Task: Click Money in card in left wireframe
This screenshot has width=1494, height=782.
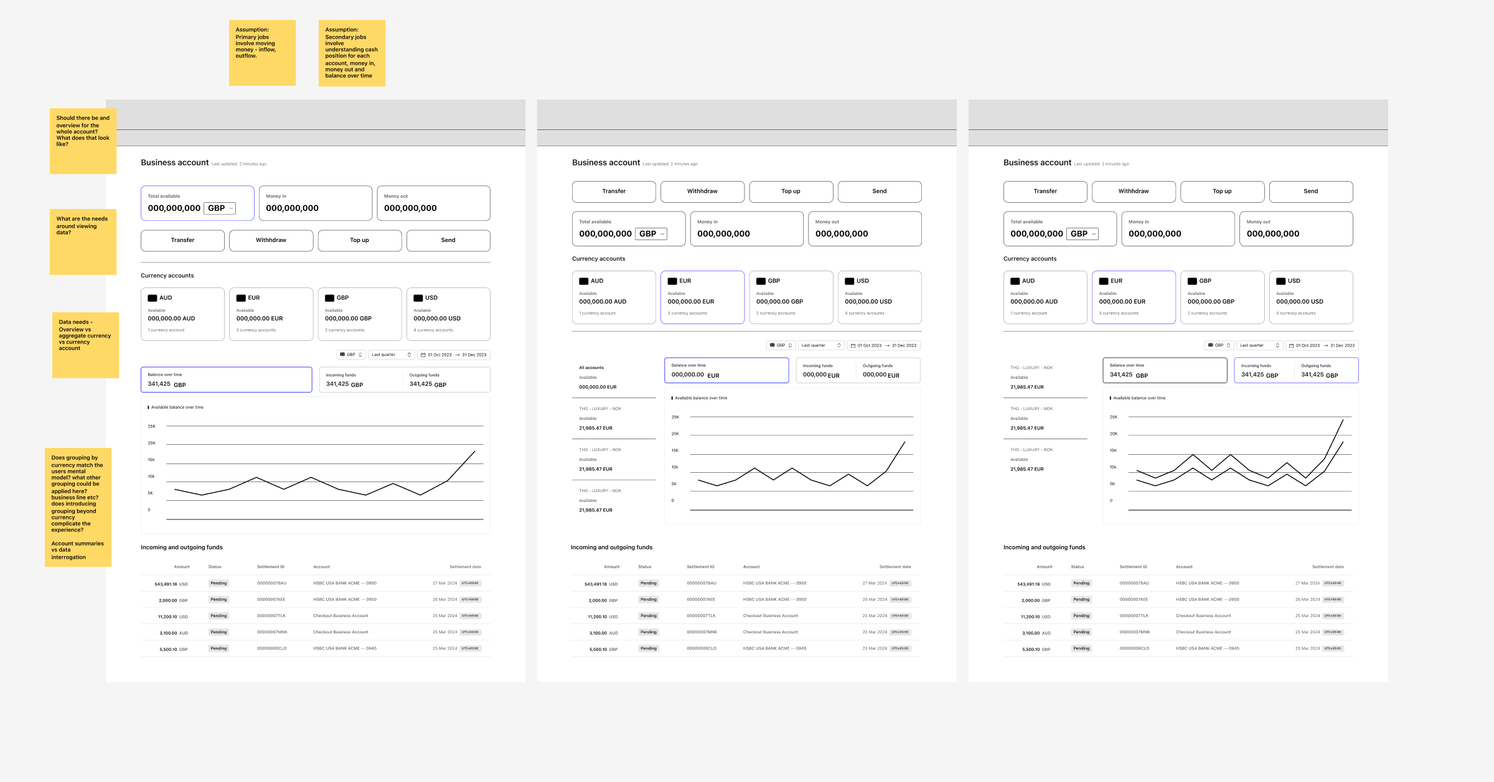Action: tap(316, 203)
